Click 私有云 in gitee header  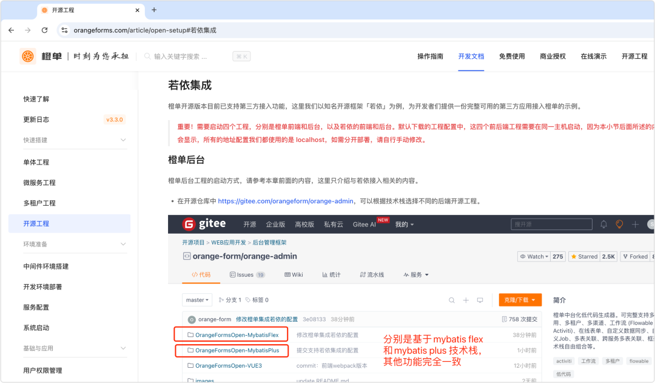(x=334, y=225)
